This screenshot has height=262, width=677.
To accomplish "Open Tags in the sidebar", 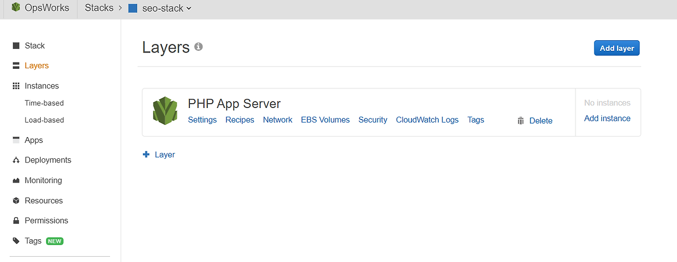I will pyautogui.click(x=33, y=241).
